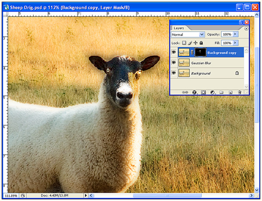Screen dimensions: 262x201
Task: Add a layer style via fx icon
Action: click(194, 92)
